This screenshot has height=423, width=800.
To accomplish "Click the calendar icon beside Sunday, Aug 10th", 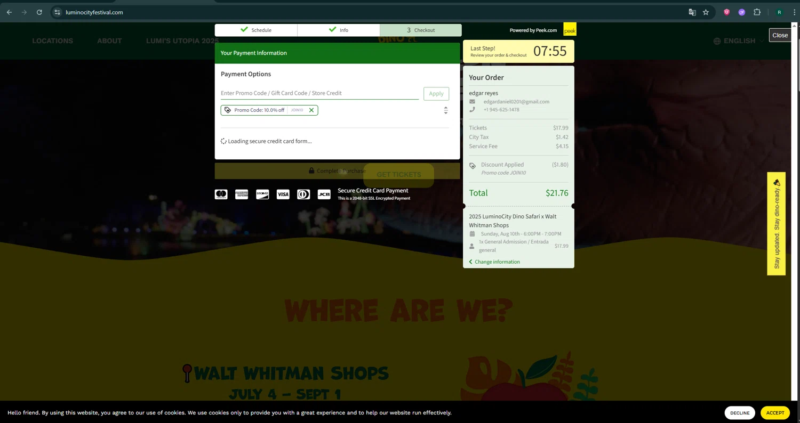I will click(472, 234).
